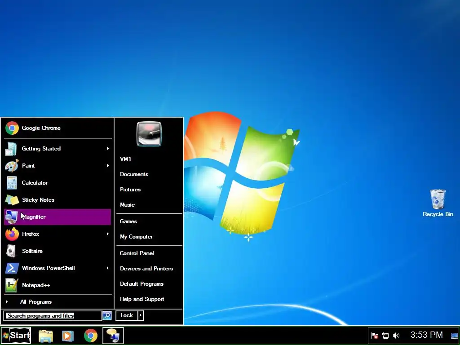Screen dimensions: 460x345
Task: Click the Search programs and files field
Action: pos(53,316)
